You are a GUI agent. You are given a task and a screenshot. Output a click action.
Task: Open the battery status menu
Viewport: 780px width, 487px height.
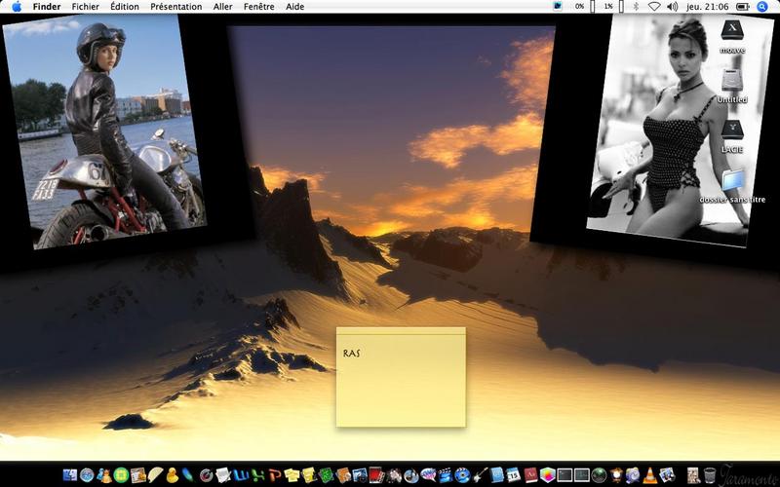click(742, 7)
